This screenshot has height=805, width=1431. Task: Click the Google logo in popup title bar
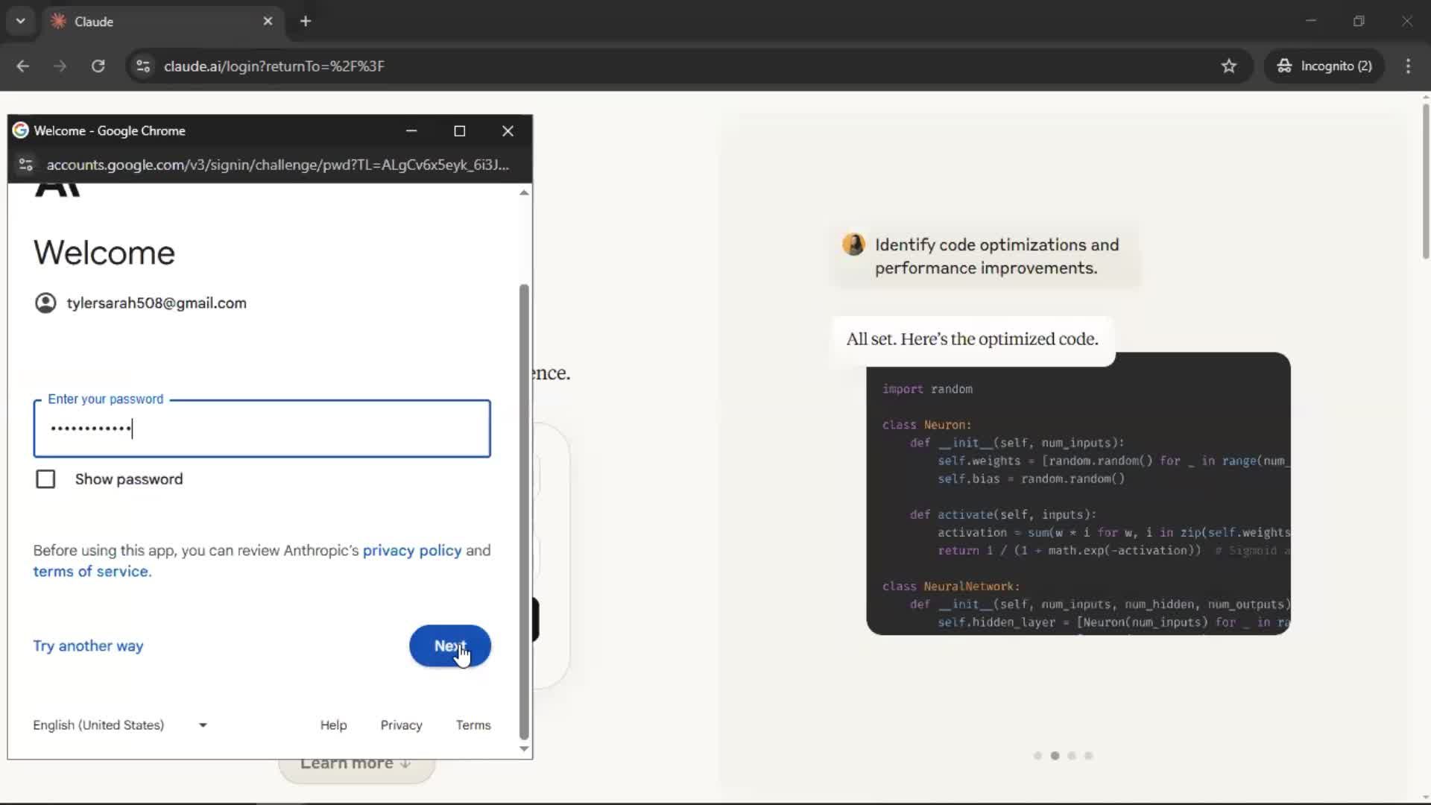pos(21,130)
